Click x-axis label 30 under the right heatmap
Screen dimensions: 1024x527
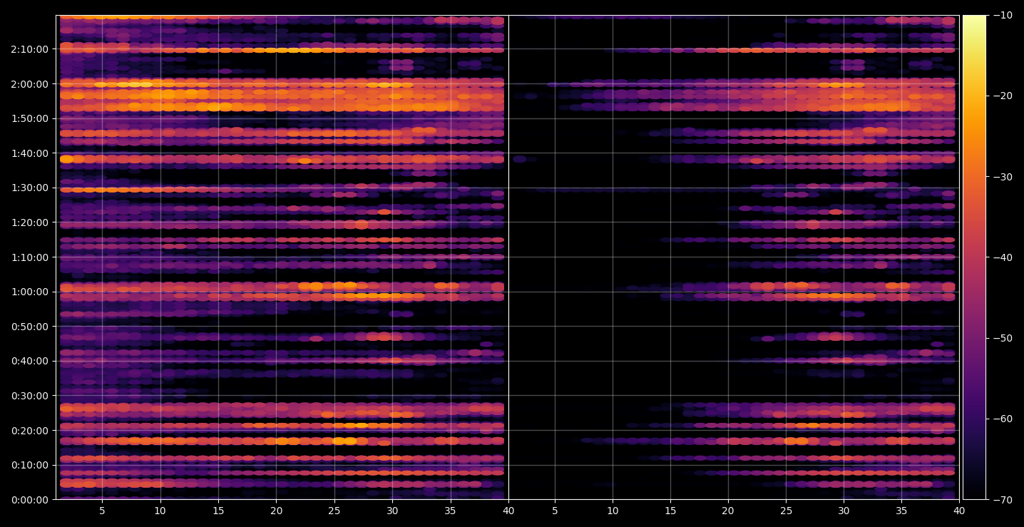click(x=844, y=511)
